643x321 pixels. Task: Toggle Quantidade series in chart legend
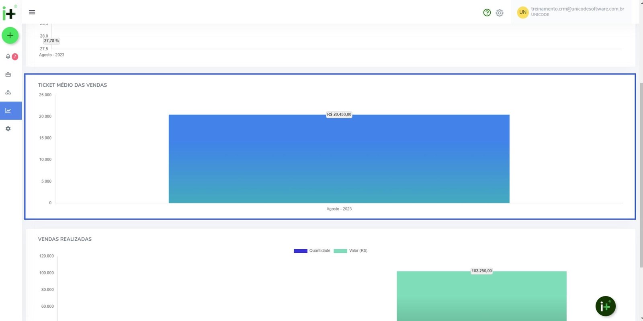(312, 251)
